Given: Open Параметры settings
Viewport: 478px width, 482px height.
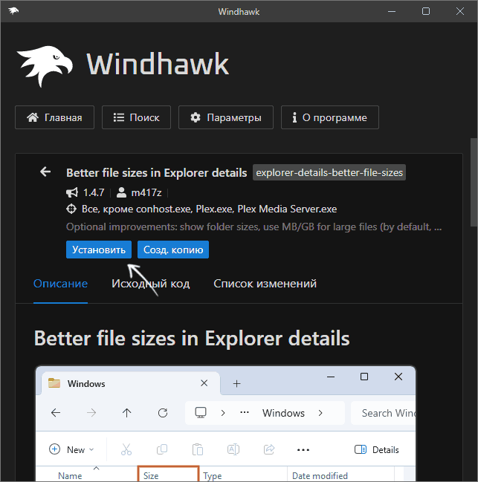Looking at the screenshot, I should tap(226, 117).
